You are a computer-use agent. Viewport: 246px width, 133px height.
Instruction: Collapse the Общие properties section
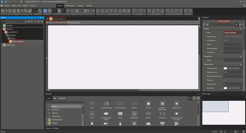click(241, 29)
